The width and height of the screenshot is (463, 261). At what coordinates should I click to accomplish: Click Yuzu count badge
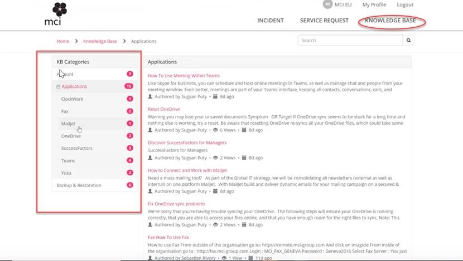130,173
